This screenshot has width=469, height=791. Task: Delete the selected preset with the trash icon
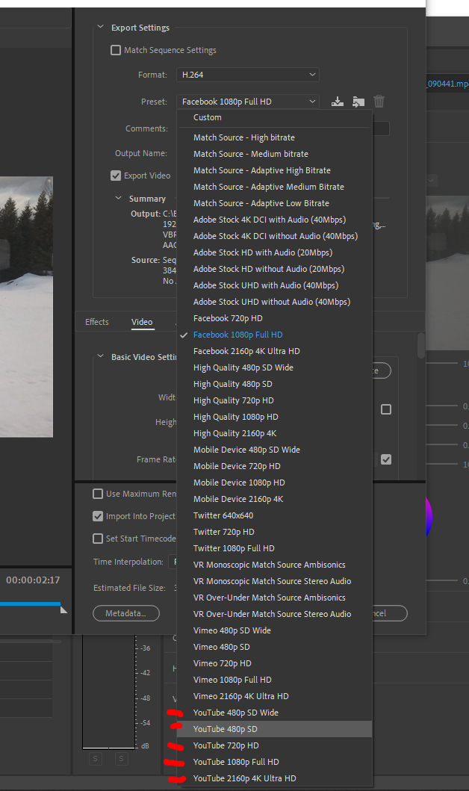point(379,101)
